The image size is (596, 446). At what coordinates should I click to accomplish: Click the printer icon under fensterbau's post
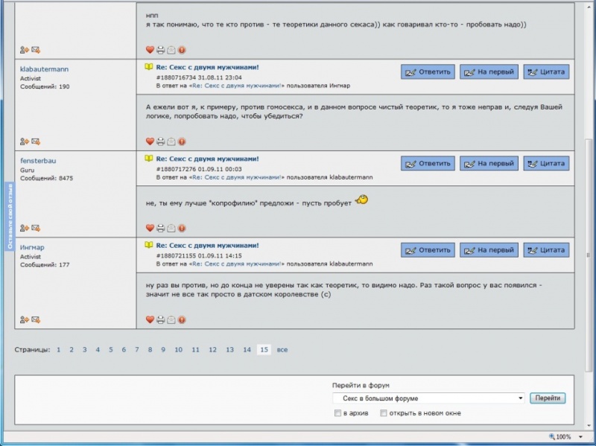160,228
